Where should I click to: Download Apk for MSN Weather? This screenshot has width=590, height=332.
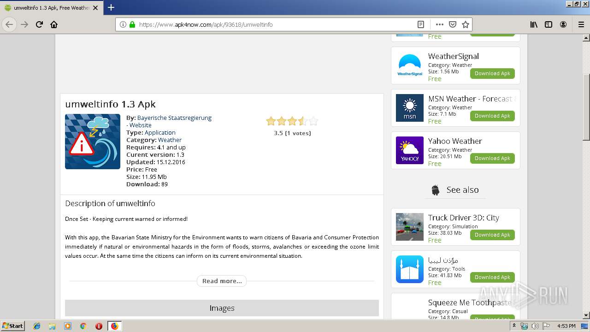pyautogui.click(x=492, y=116)
